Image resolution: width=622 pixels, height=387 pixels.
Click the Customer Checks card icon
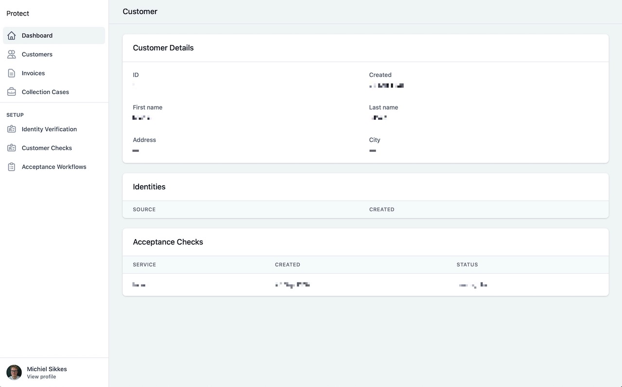pos(12,148)
